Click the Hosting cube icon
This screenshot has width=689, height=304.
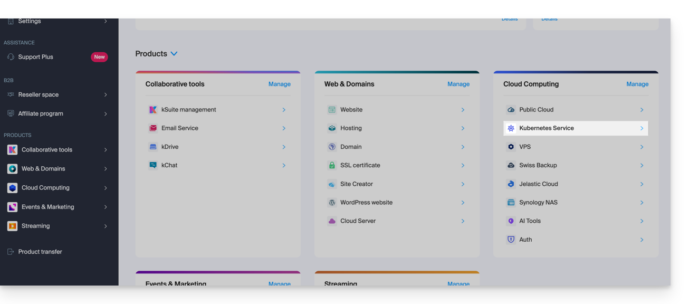pyautogui.click(x=332, y=128)
